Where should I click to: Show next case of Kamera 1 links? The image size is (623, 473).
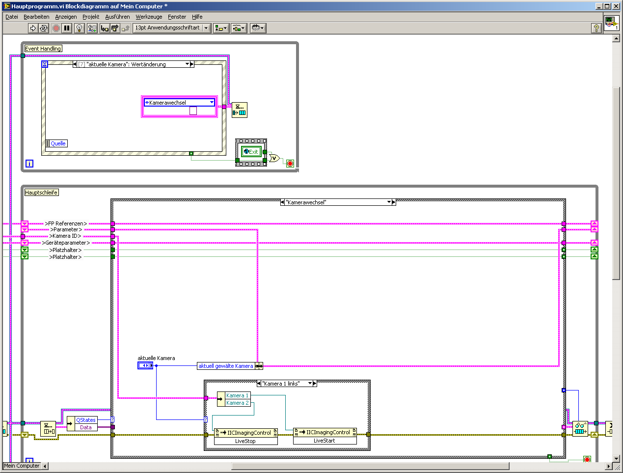pos(315,384)
